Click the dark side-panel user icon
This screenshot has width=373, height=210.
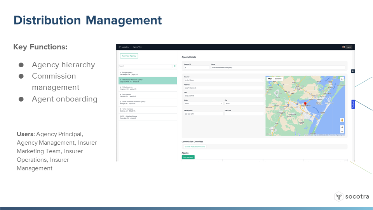[x=353, y=71]
